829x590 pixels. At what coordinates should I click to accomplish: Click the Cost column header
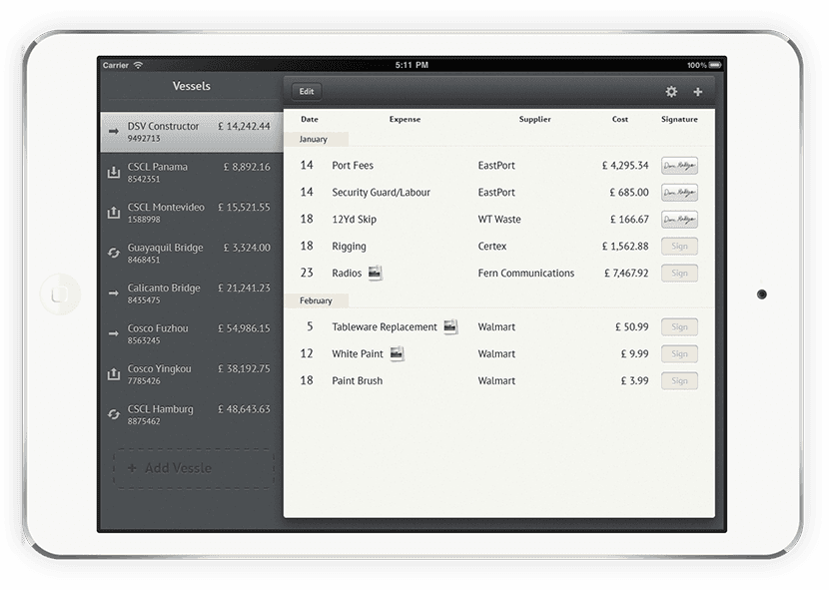click(620, 120)
